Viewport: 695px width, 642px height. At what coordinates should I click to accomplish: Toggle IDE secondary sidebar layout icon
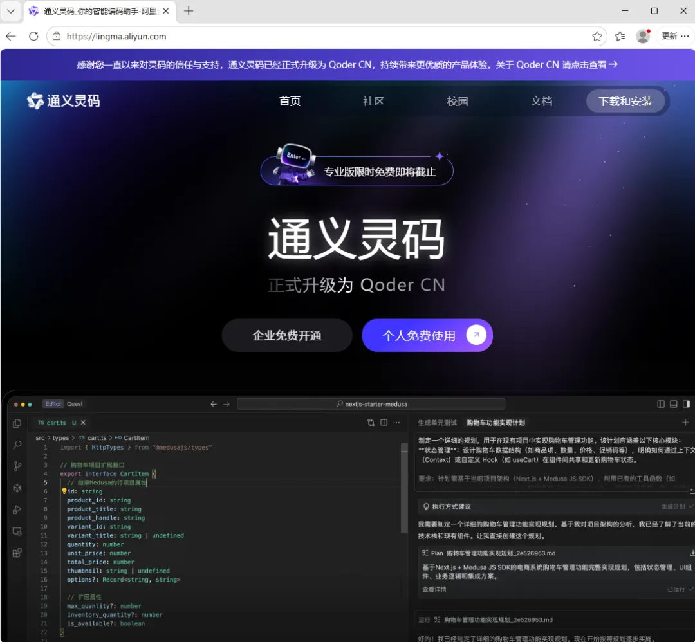686,404
